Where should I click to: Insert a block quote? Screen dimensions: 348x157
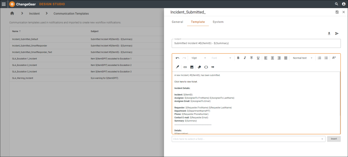(213, 67)
